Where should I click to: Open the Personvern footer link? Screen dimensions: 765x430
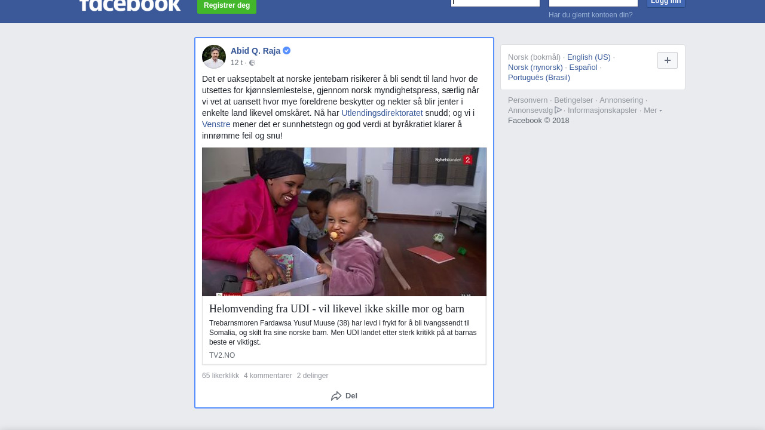tap(528, 100)
